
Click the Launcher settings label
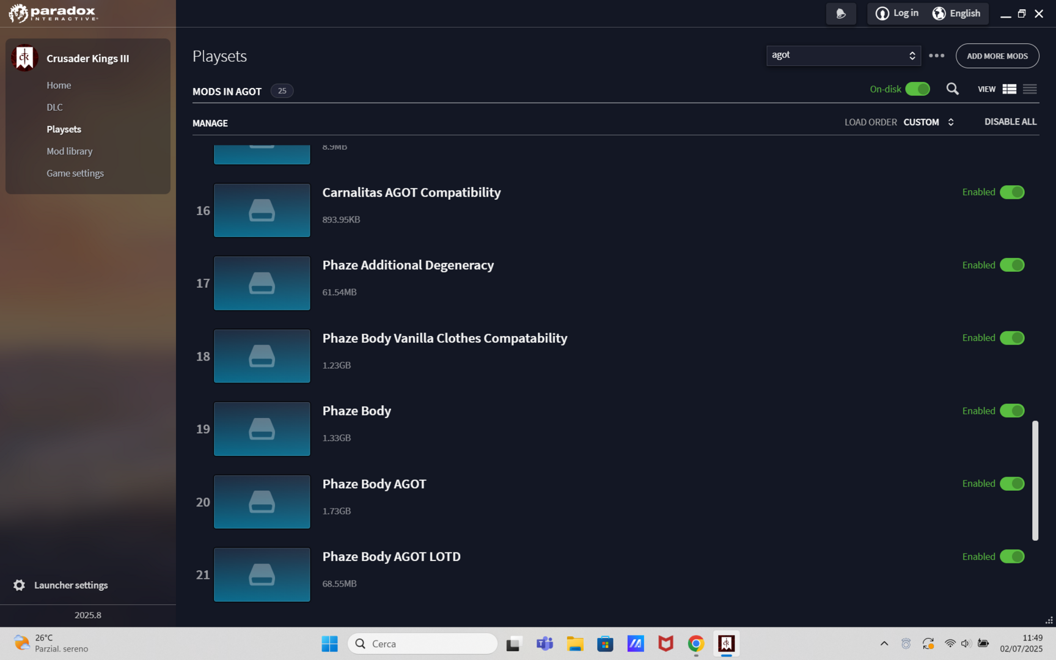click(x=71, y=585)
